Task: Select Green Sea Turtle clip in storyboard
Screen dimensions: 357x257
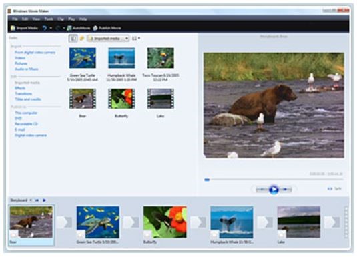Action: (x=98, y=222)
